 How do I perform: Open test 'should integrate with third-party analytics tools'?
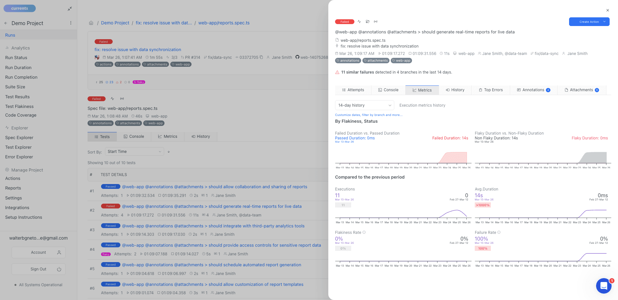click(213, 226)
